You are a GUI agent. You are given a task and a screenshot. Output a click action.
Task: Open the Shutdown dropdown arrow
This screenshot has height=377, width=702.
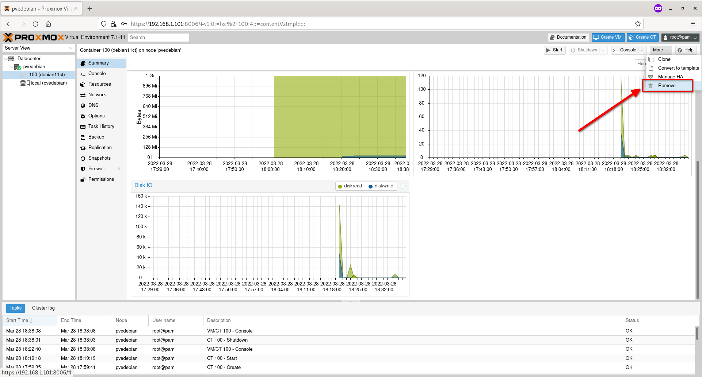602,50
